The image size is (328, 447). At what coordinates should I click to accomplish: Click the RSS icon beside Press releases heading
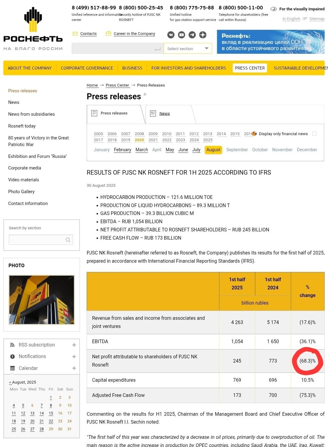(145, 94)
